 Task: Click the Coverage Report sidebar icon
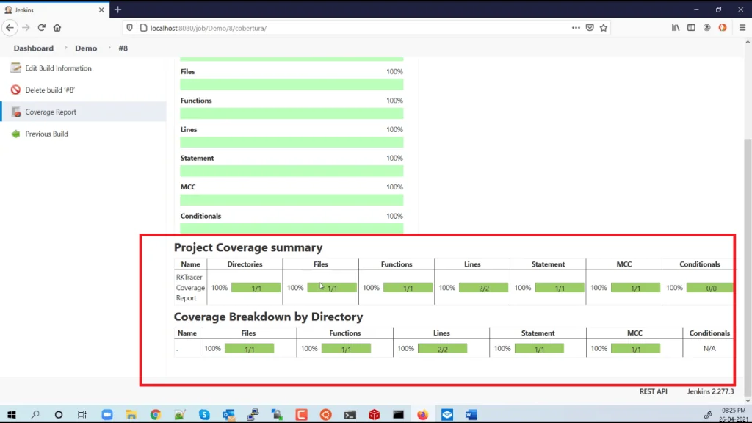pos(16,112)
